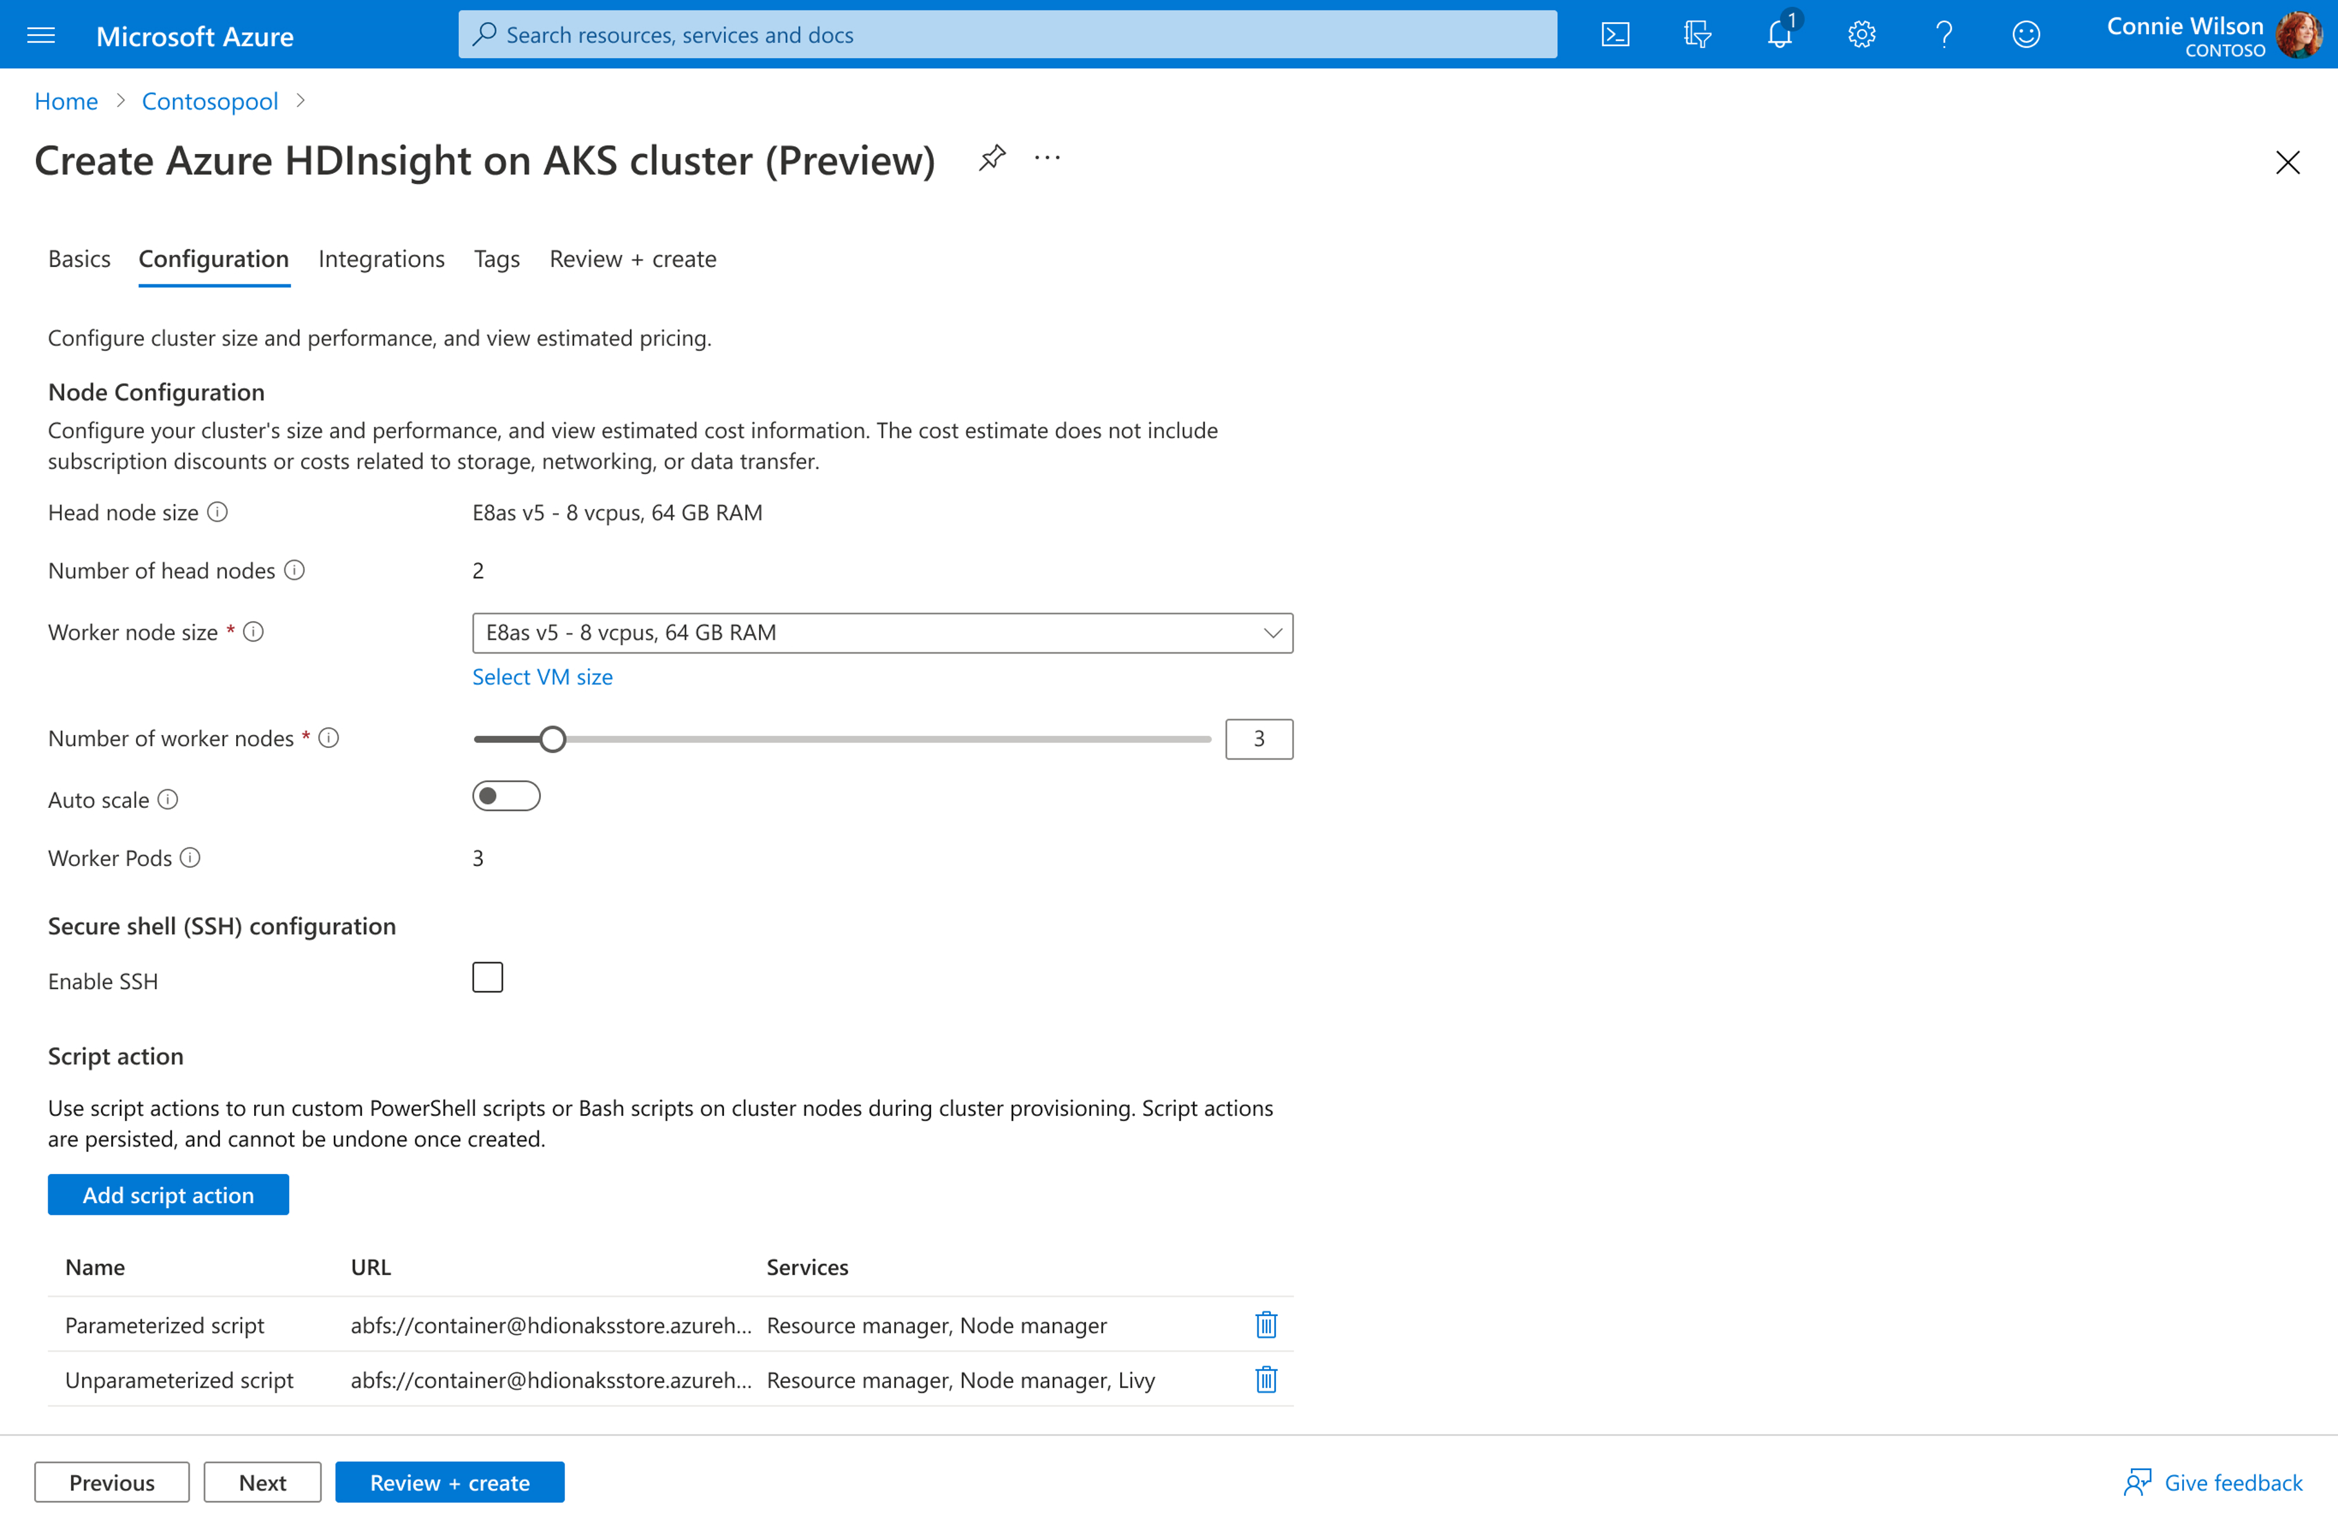
Task: Delete the Parameterized script row
Action: (x=1265, y=1325)
